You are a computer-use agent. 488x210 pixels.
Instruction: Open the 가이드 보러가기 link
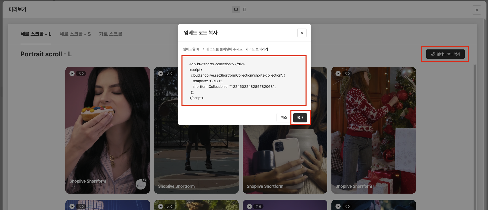tap(257, 49)
